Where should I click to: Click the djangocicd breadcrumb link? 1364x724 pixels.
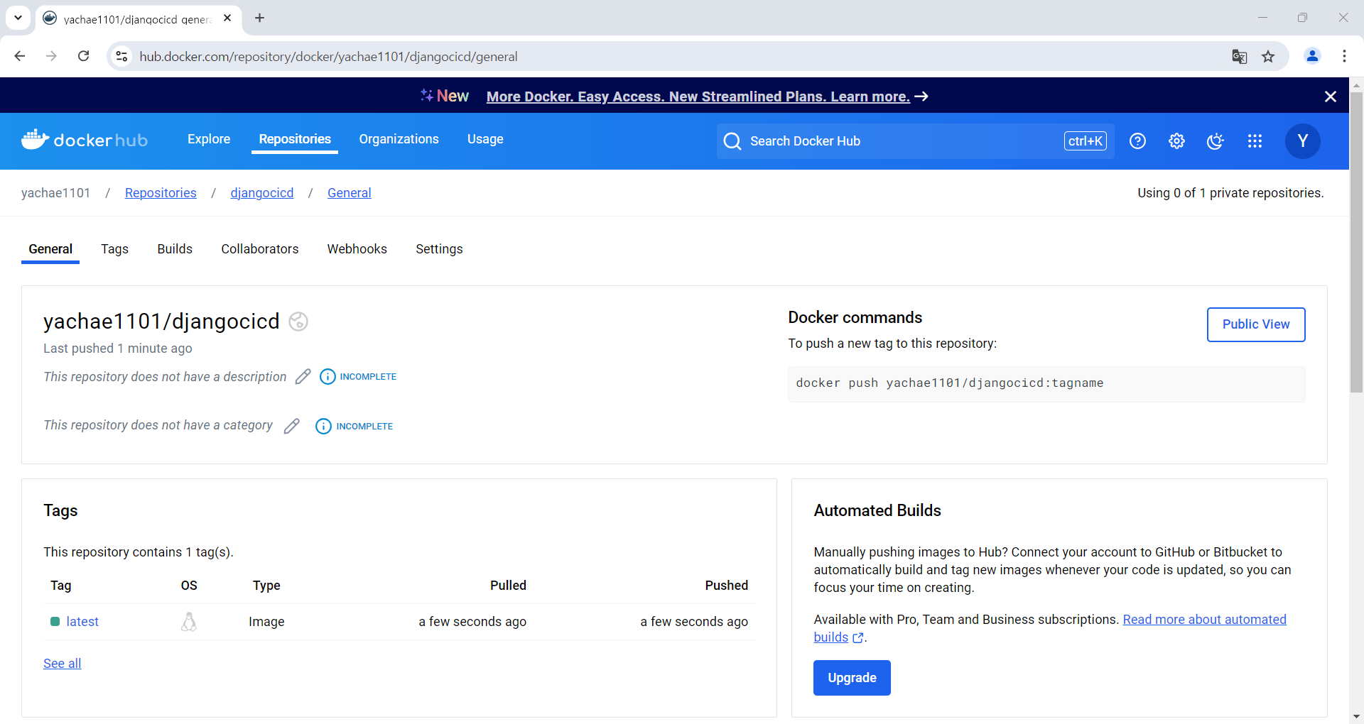point(262,193)
